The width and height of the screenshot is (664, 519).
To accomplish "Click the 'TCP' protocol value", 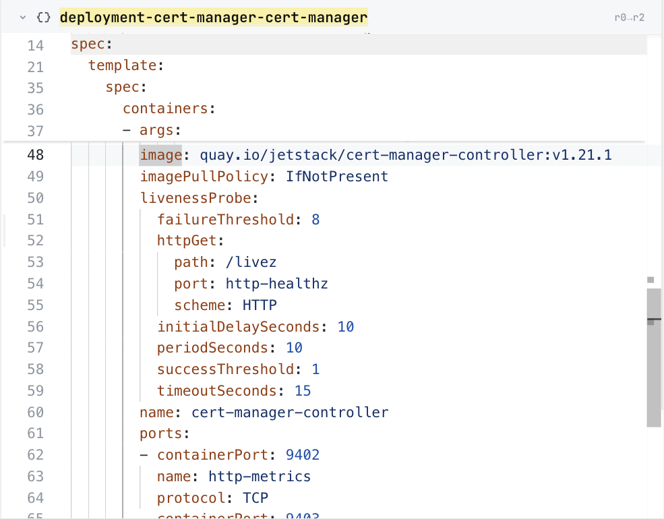I will (255, 498).
